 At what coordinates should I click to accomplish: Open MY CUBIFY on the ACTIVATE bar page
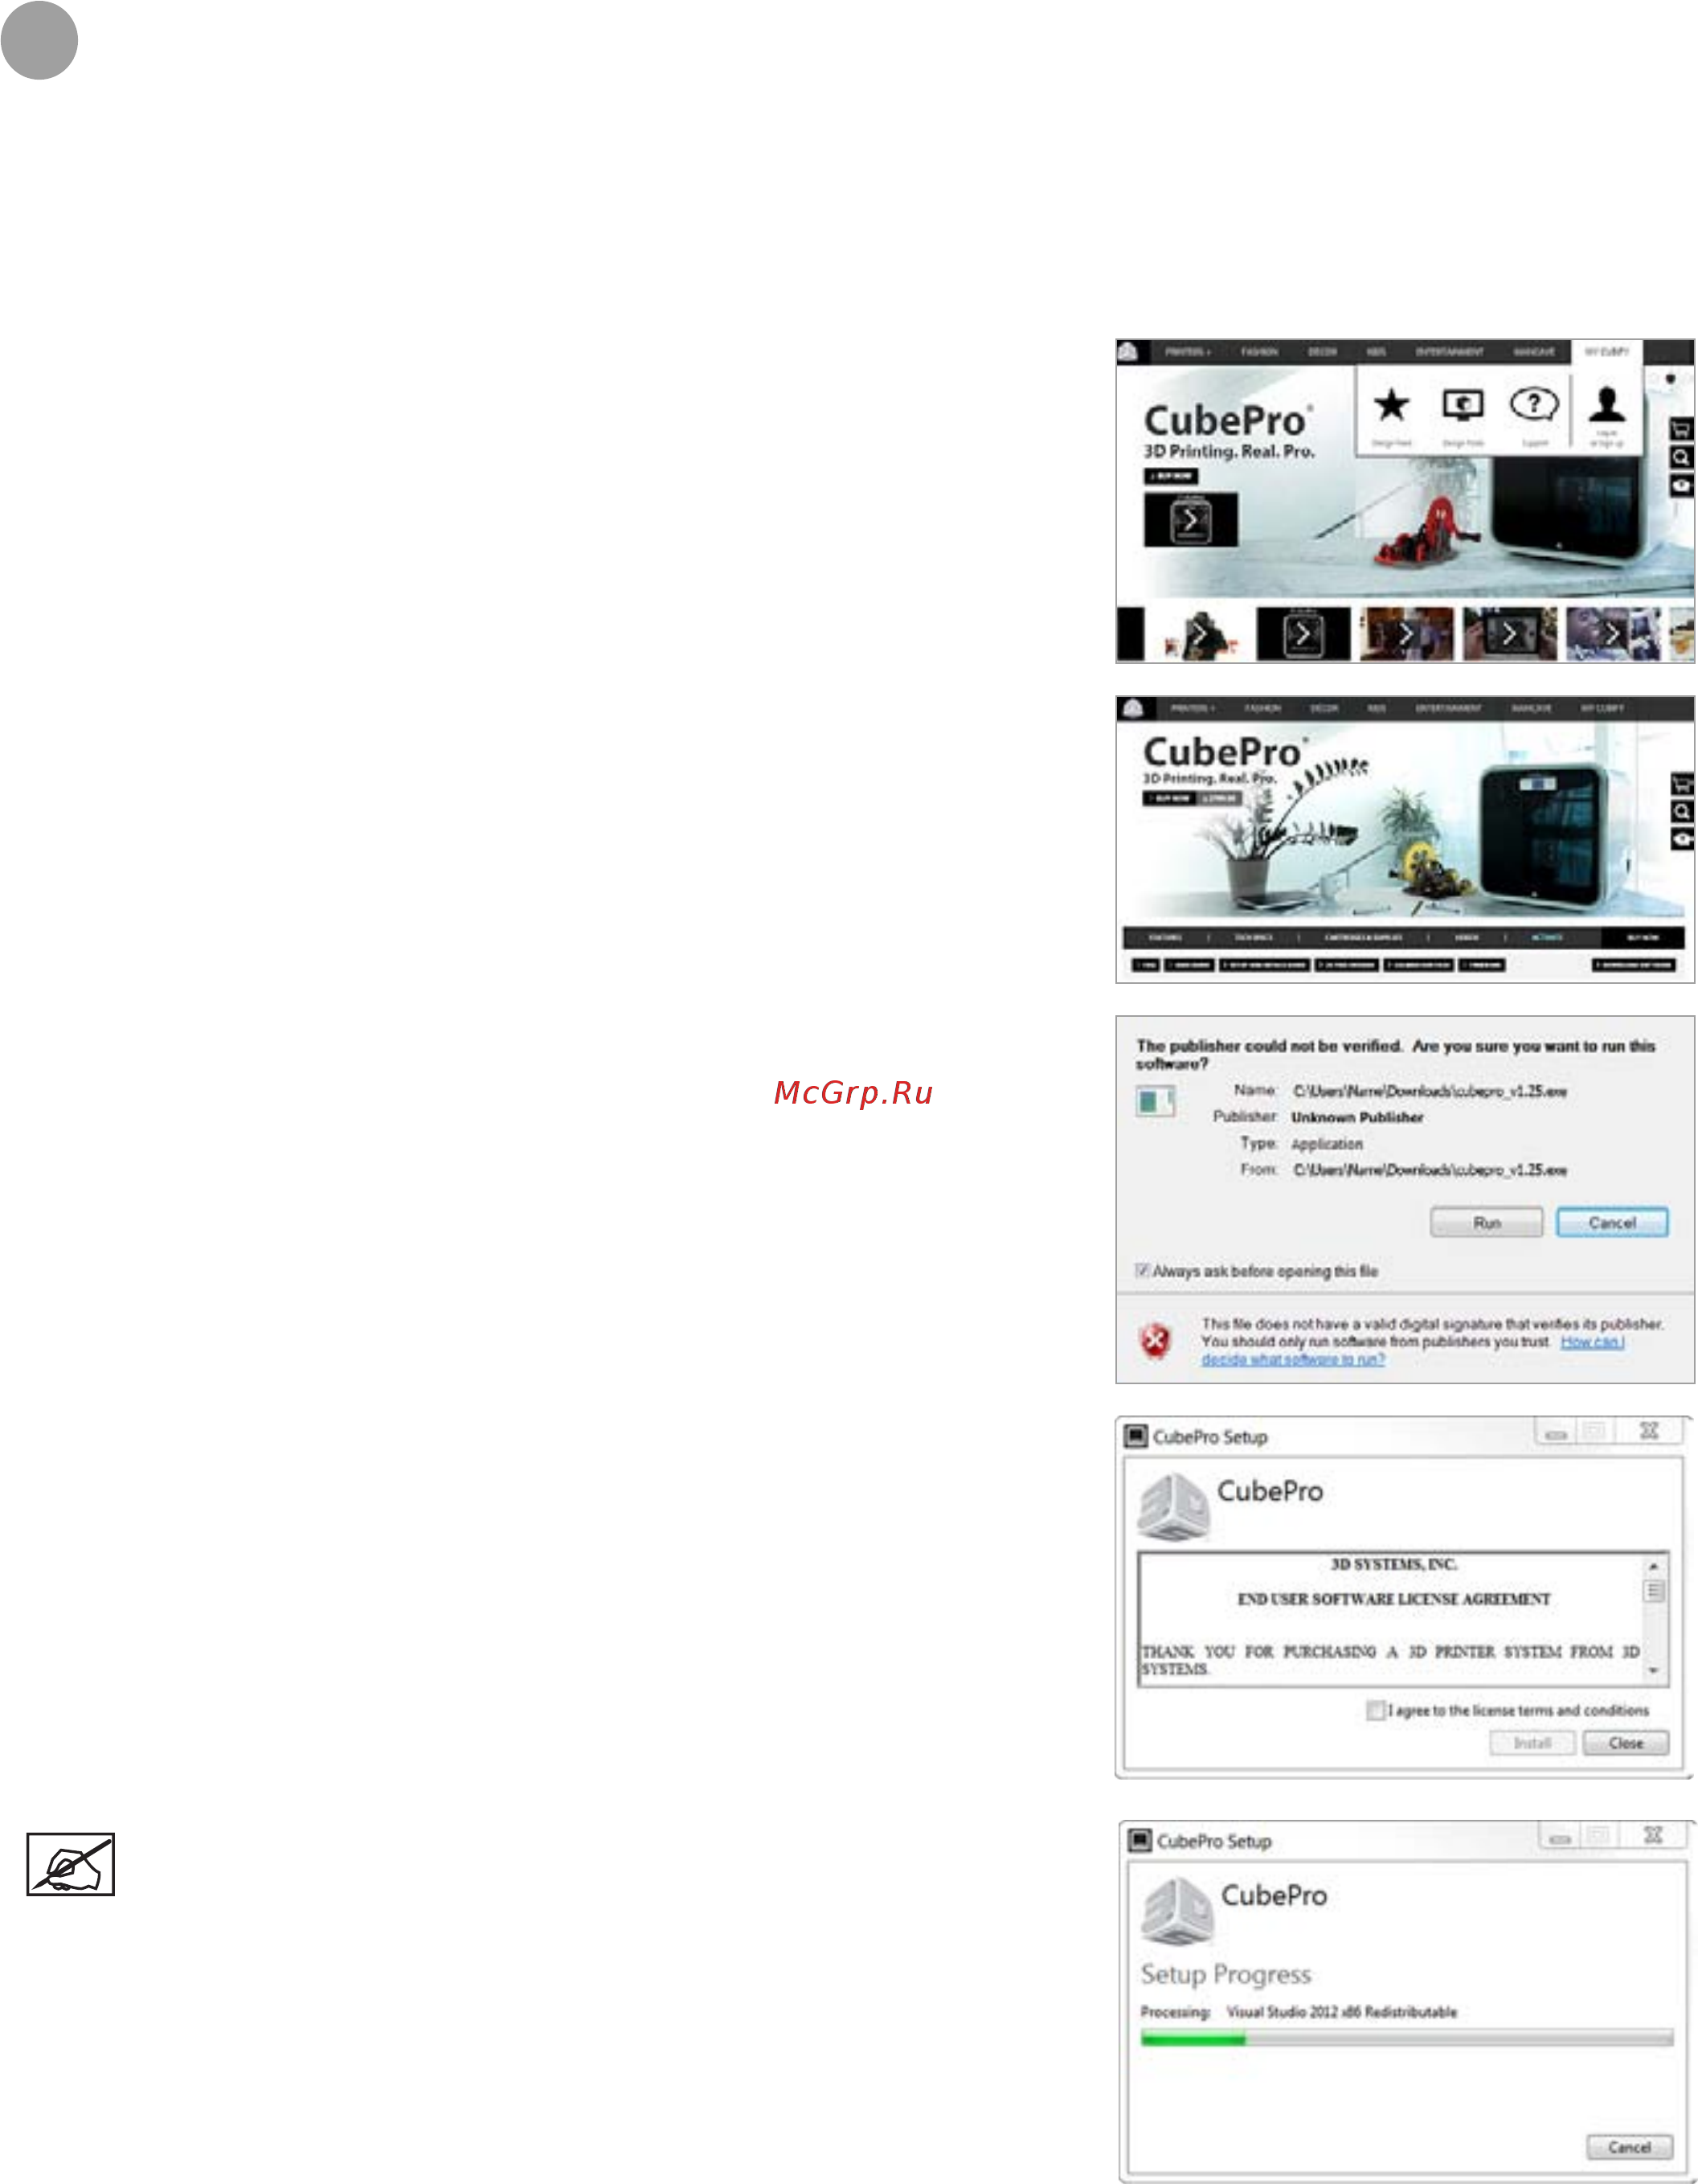pos(1602,708)
